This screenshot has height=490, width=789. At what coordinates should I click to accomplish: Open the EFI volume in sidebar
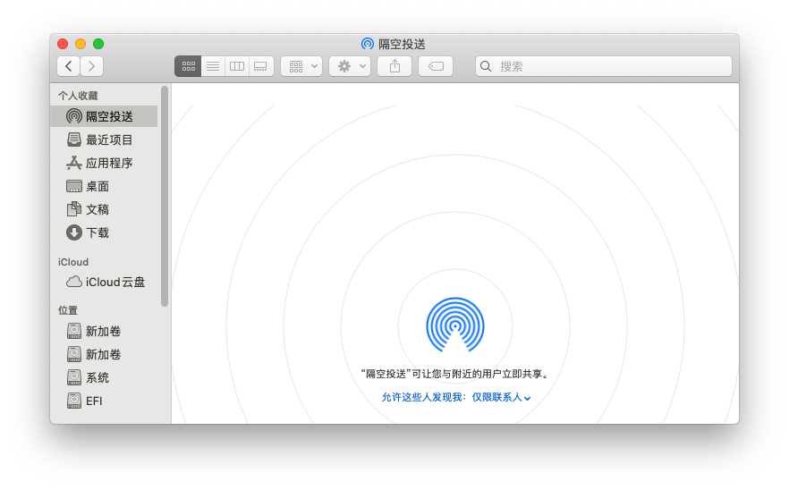click(104, 401)
